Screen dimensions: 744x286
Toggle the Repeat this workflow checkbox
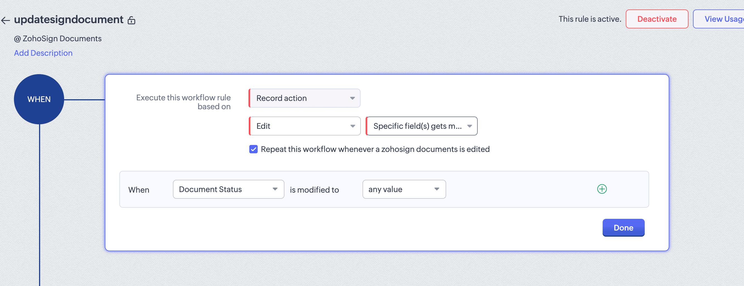pos(253,149)
